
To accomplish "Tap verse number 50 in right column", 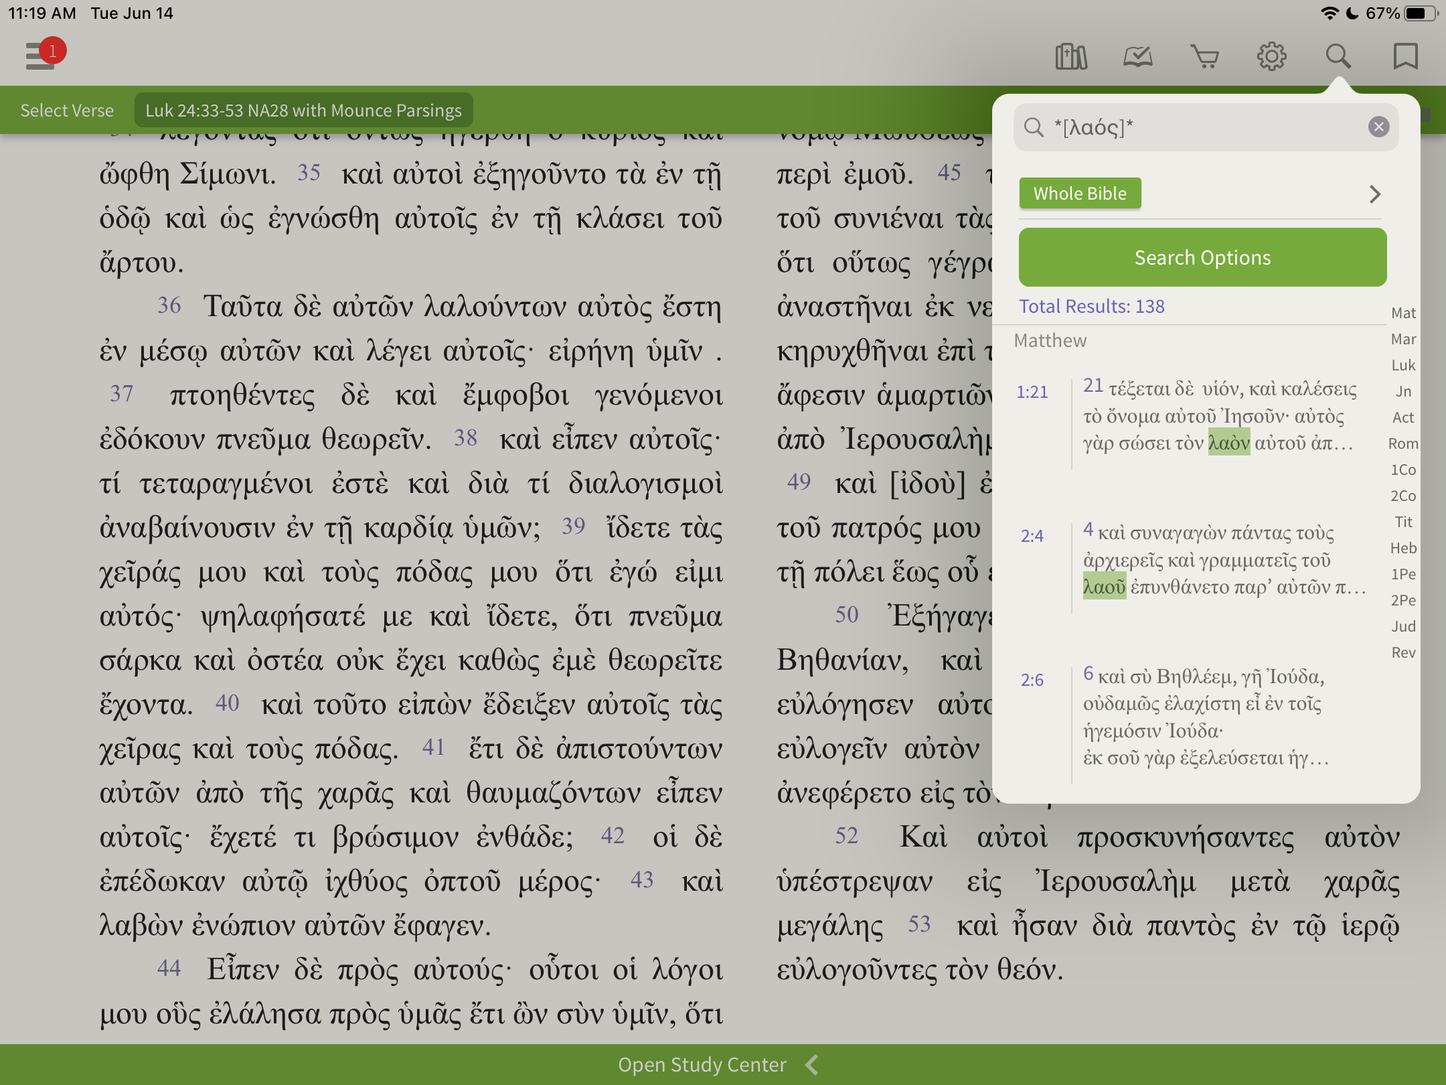I will point(847,614).
